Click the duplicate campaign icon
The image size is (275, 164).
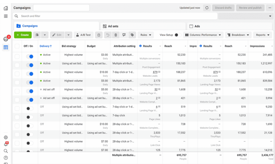coord(37,35)
